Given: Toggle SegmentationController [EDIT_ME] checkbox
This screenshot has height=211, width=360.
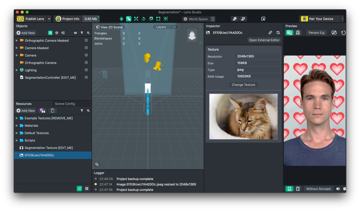Looking at the screenshot, I should point(86,77).
